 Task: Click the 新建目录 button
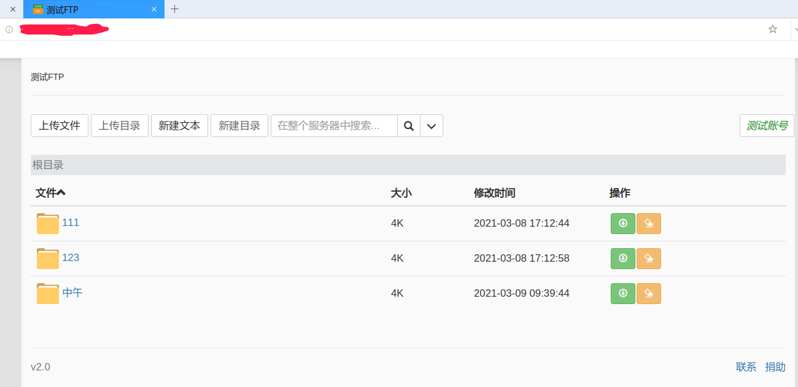239,126
